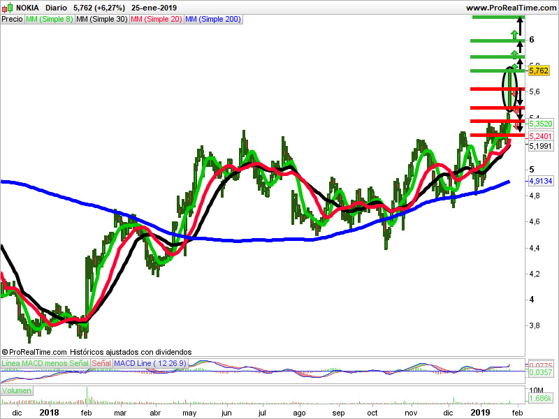Click the jun month label
Screen dimensions: 559x419
click(226, 413)
